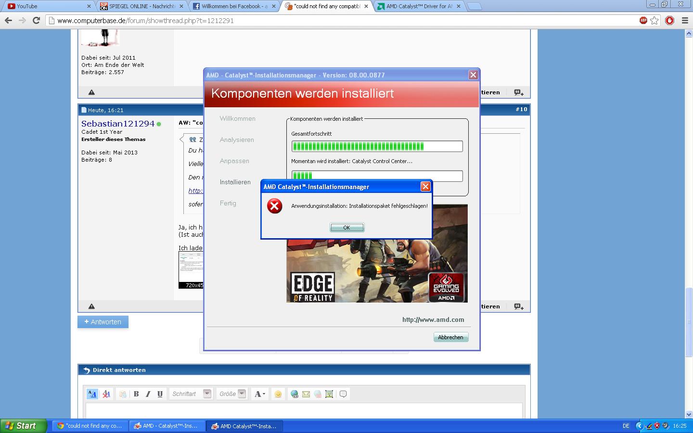This screenshot has height=433, width=693.
Task: Go forward in the browser
Action: tap(22, 20)
